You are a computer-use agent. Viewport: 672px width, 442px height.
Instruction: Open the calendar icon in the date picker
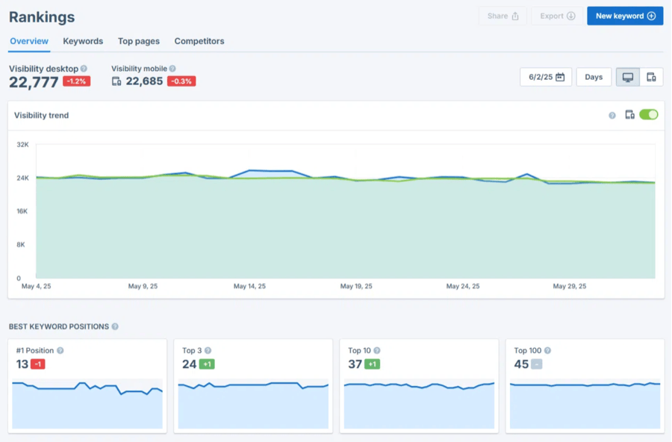559,76
